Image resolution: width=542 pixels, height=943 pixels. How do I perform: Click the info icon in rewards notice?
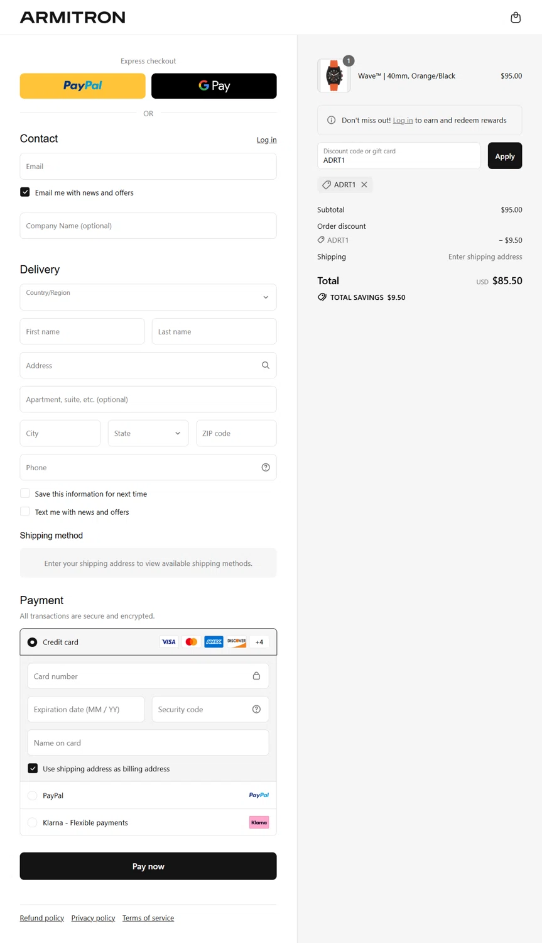tap(332, 120)
